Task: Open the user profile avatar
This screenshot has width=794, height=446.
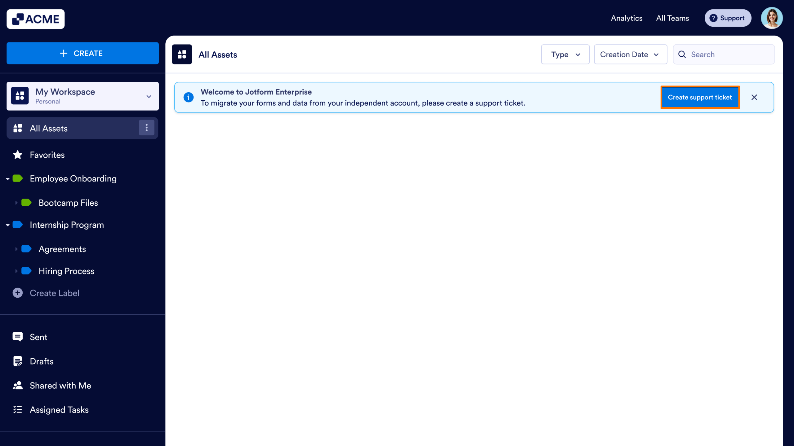Action: pyautogui.click(x=772, y=18)
